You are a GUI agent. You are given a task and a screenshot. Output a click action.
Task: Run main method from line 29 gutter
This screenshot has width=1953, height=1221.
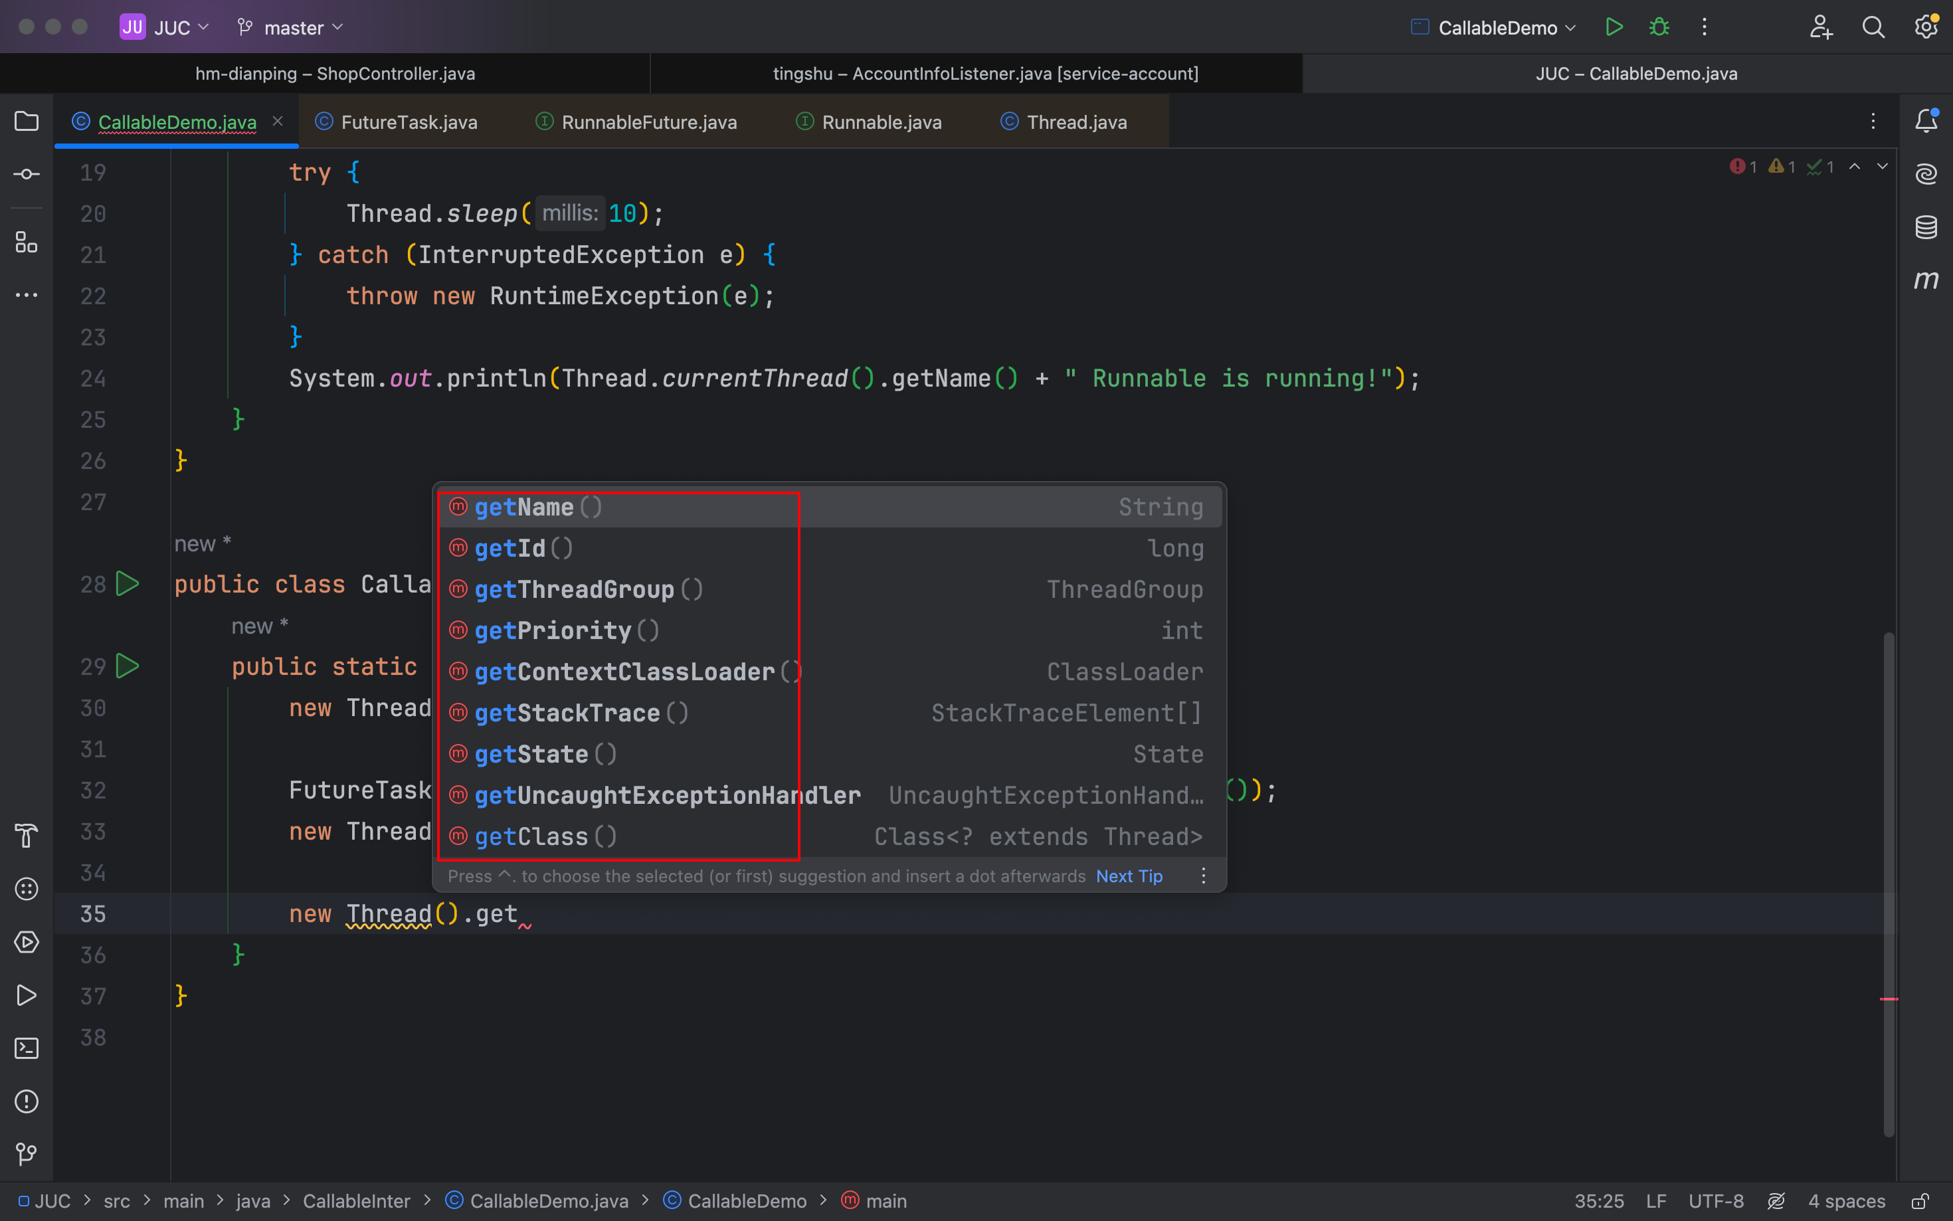pos(128,666)
